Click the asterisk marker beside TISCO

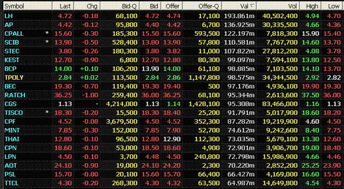47,112
